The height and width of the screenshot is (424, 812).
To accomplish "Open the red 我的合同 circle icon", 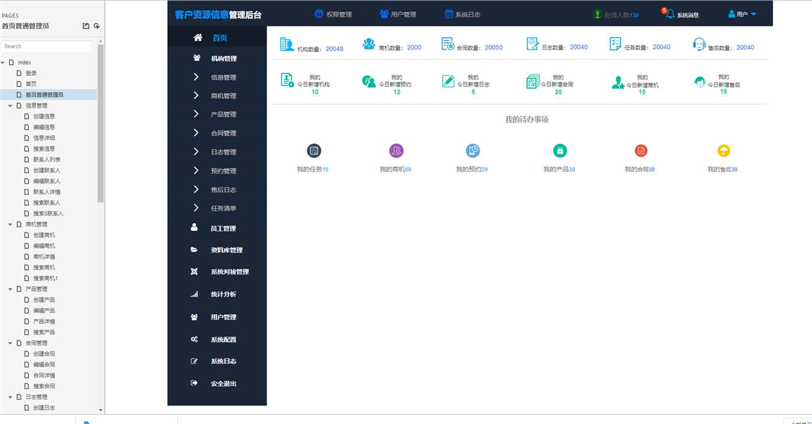I will [x=640, y=151].
